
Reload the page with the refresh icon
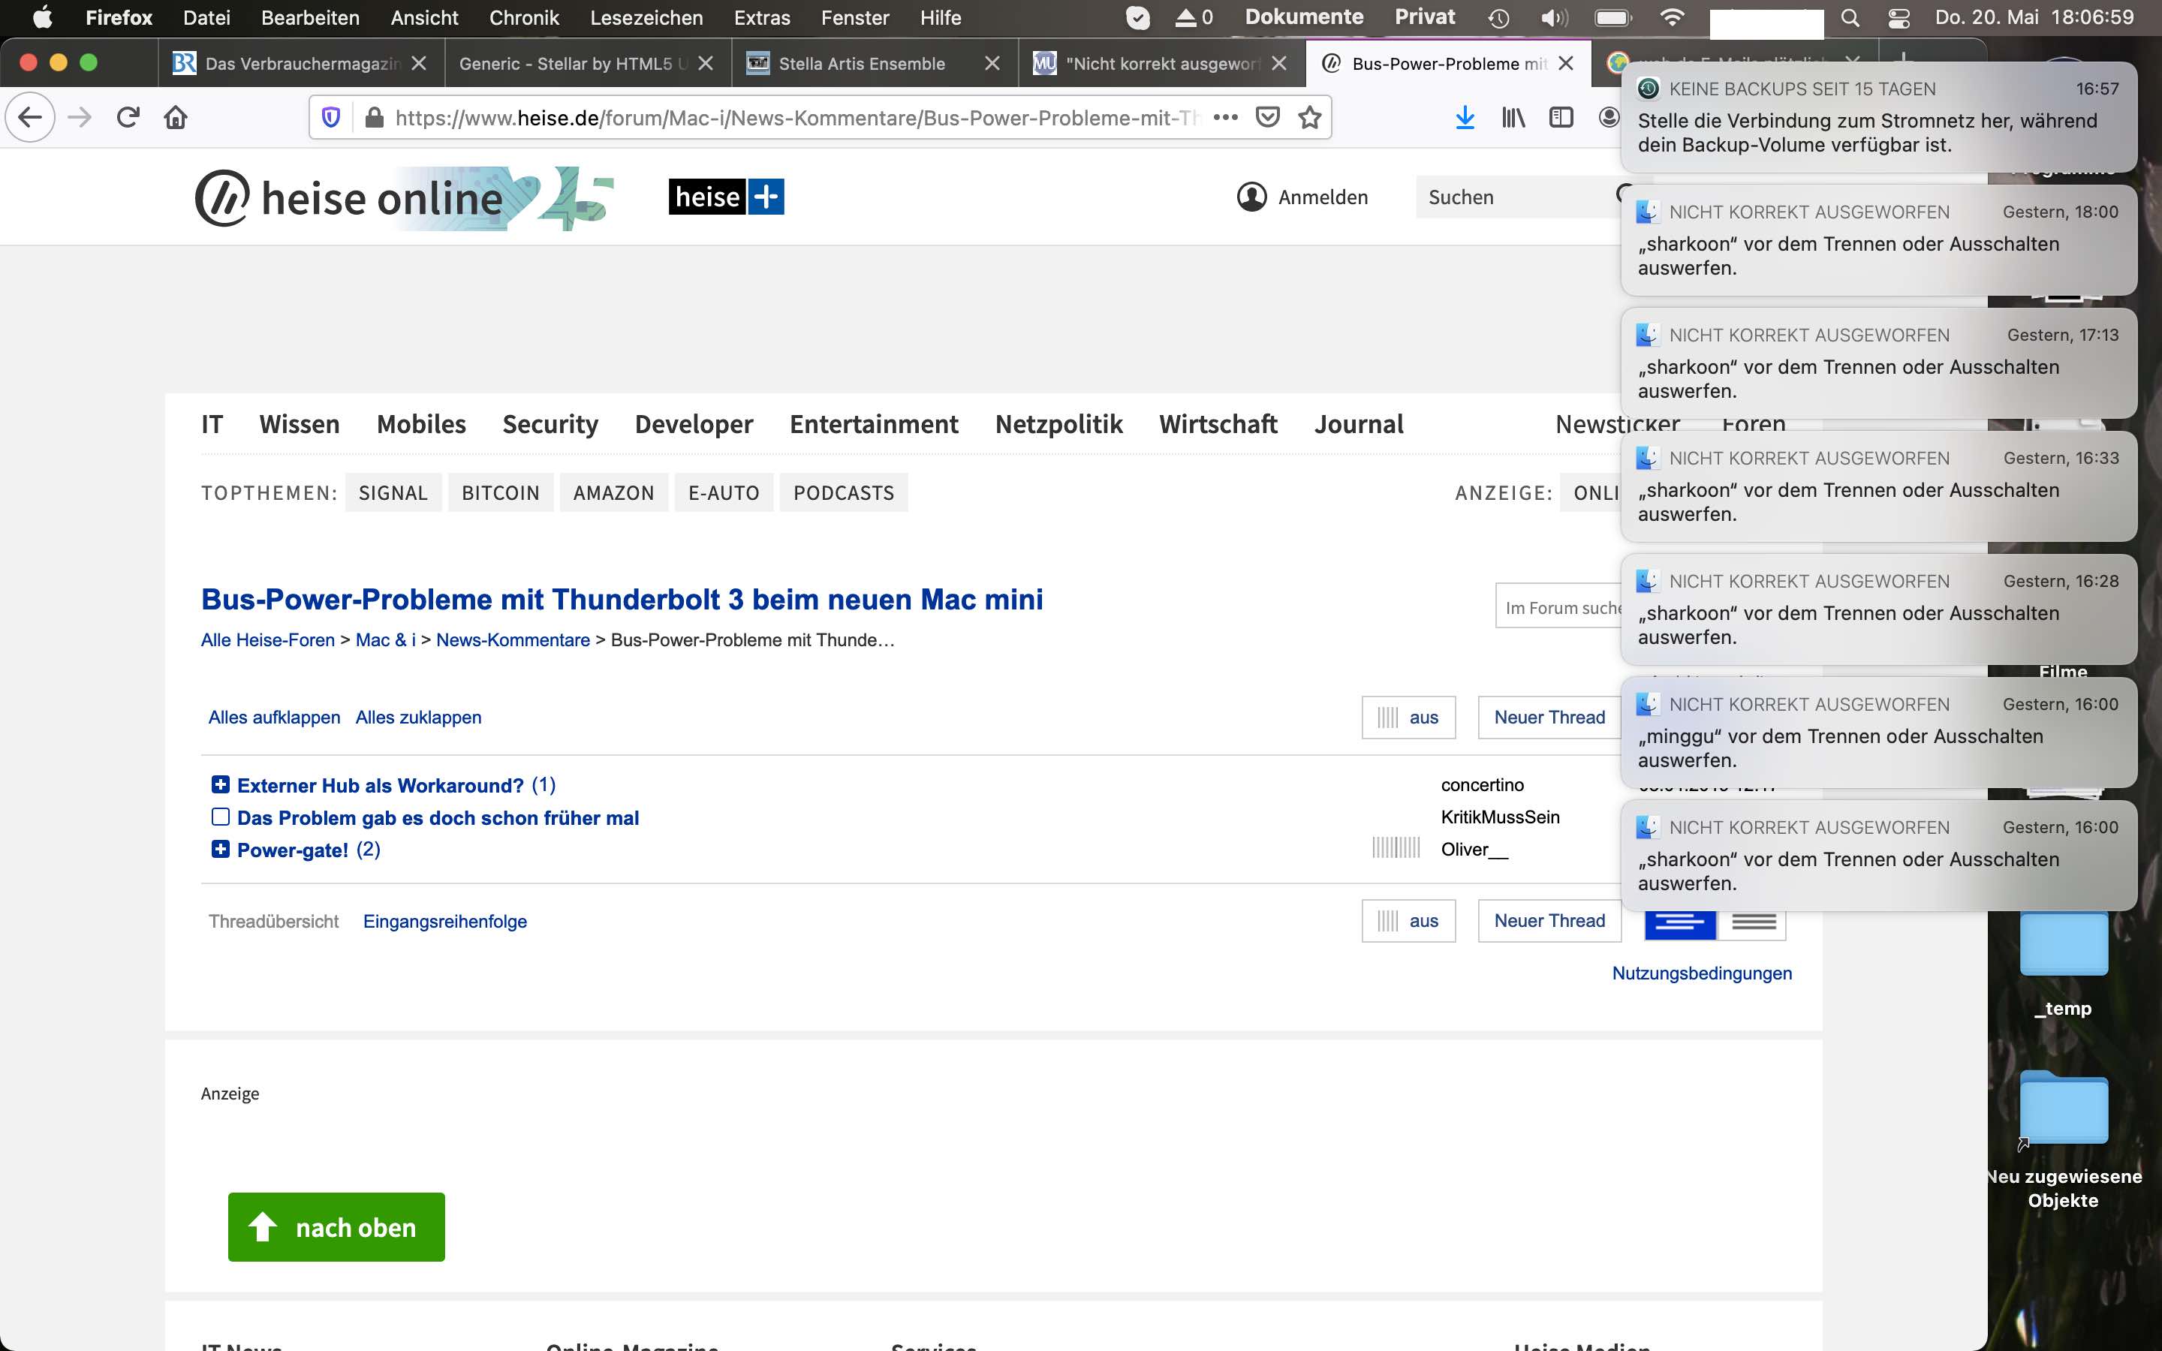[x=128, y=117]
